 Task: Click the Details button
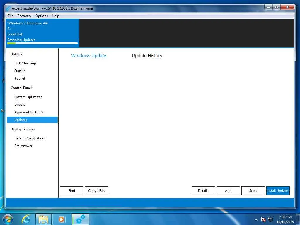203,191
